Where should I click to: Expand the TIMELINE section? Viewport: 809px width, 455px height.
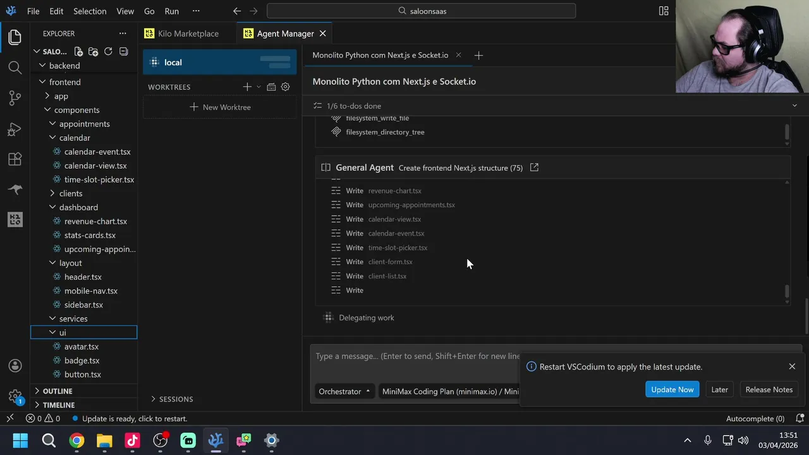coord(59,405)
